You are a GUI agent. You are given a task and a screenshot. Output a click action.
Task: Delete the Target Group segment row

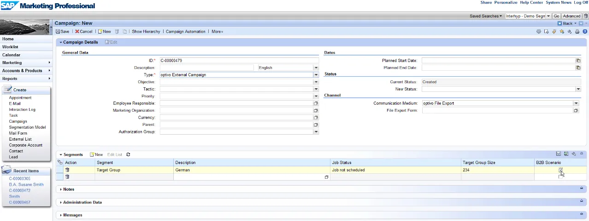[x=67, y=170]
